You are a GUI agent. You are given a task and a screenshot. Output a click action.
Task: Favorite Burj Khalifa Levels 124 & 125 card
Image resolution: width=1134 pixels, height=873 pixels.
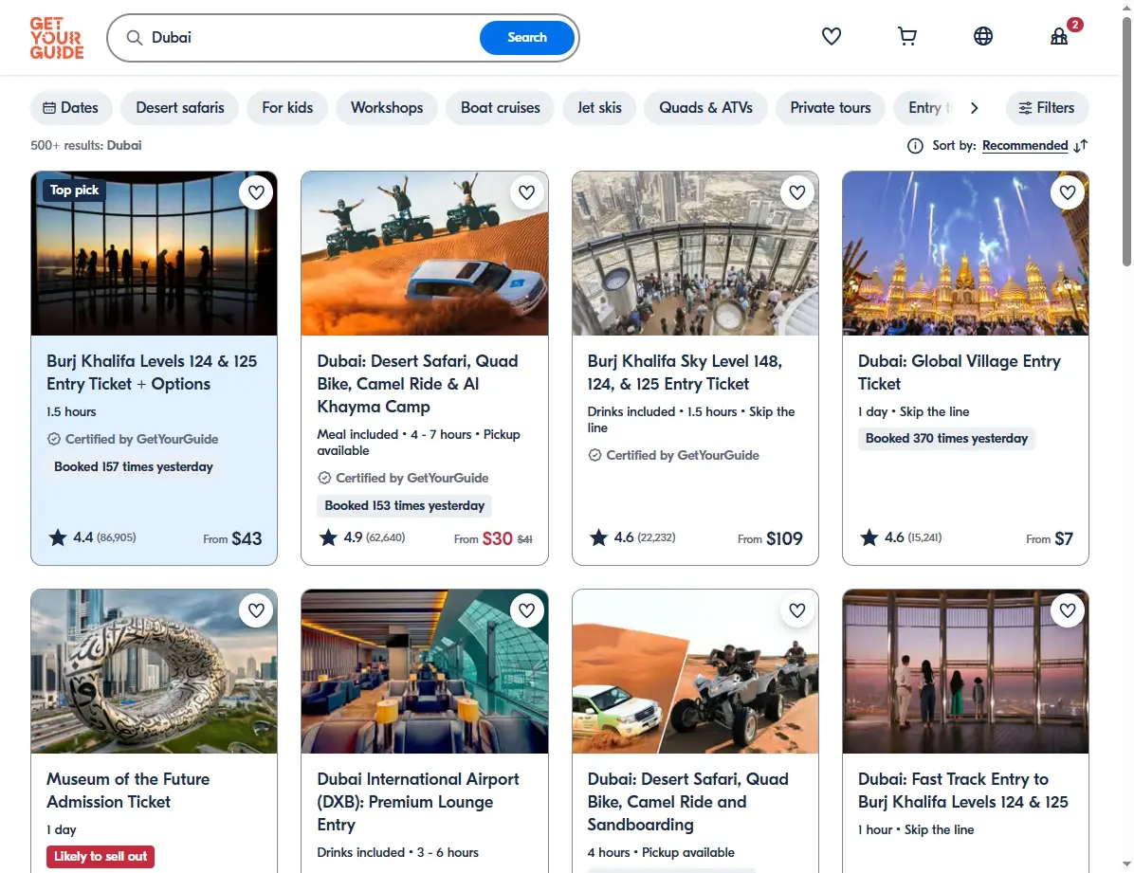click(256, 192)
